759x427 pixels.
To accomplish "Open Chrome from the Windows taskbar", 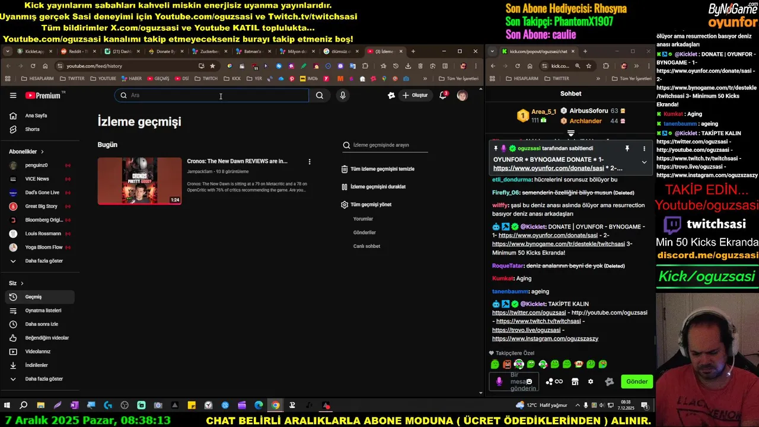I will (276, 406).
